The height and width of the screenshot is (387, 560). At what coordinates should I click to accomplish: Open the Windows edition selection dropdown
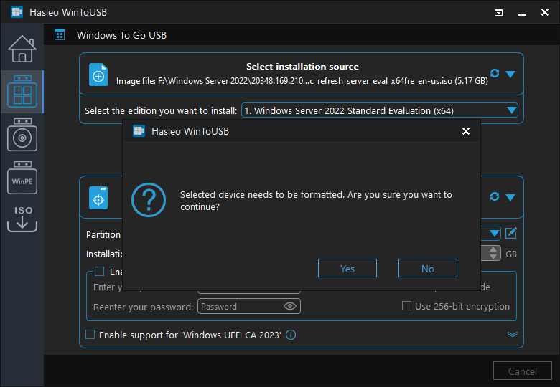pos(380,110)
